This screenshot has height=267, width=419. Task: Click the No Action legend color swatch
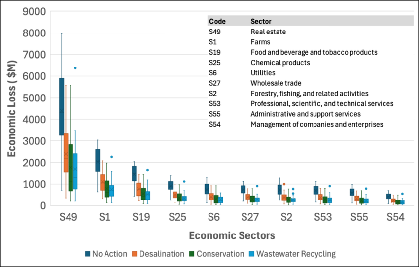coord(88,254)
